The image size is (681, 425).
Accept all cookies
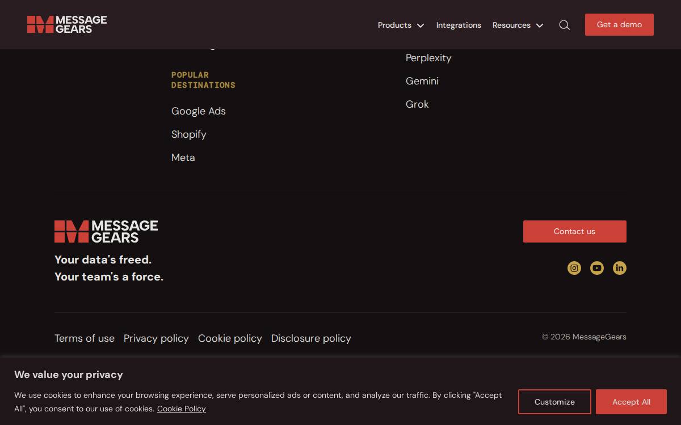pos(631,402)
